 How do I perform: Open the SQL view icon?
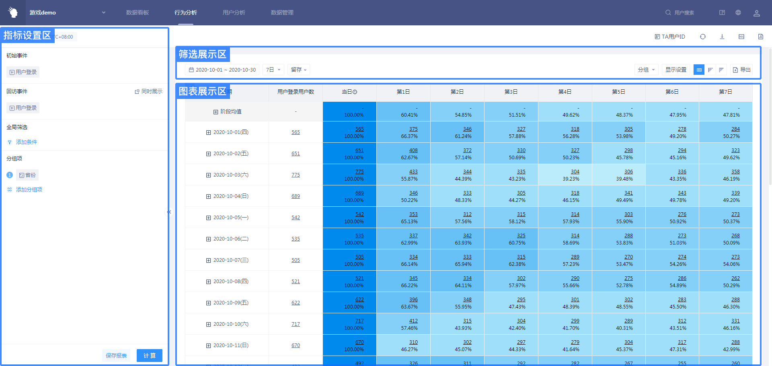point(741,37)
